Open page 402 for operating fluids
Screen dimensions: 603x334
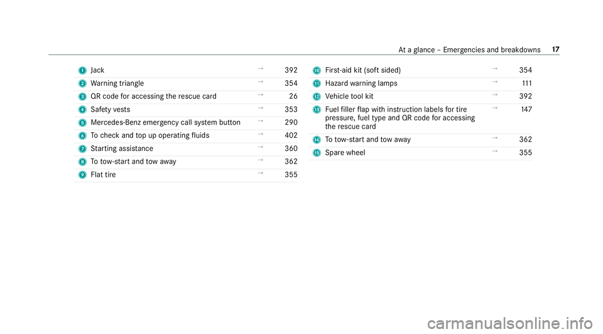coord(291,135)
